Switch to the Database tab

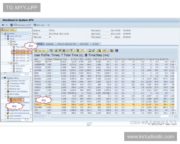50,44
